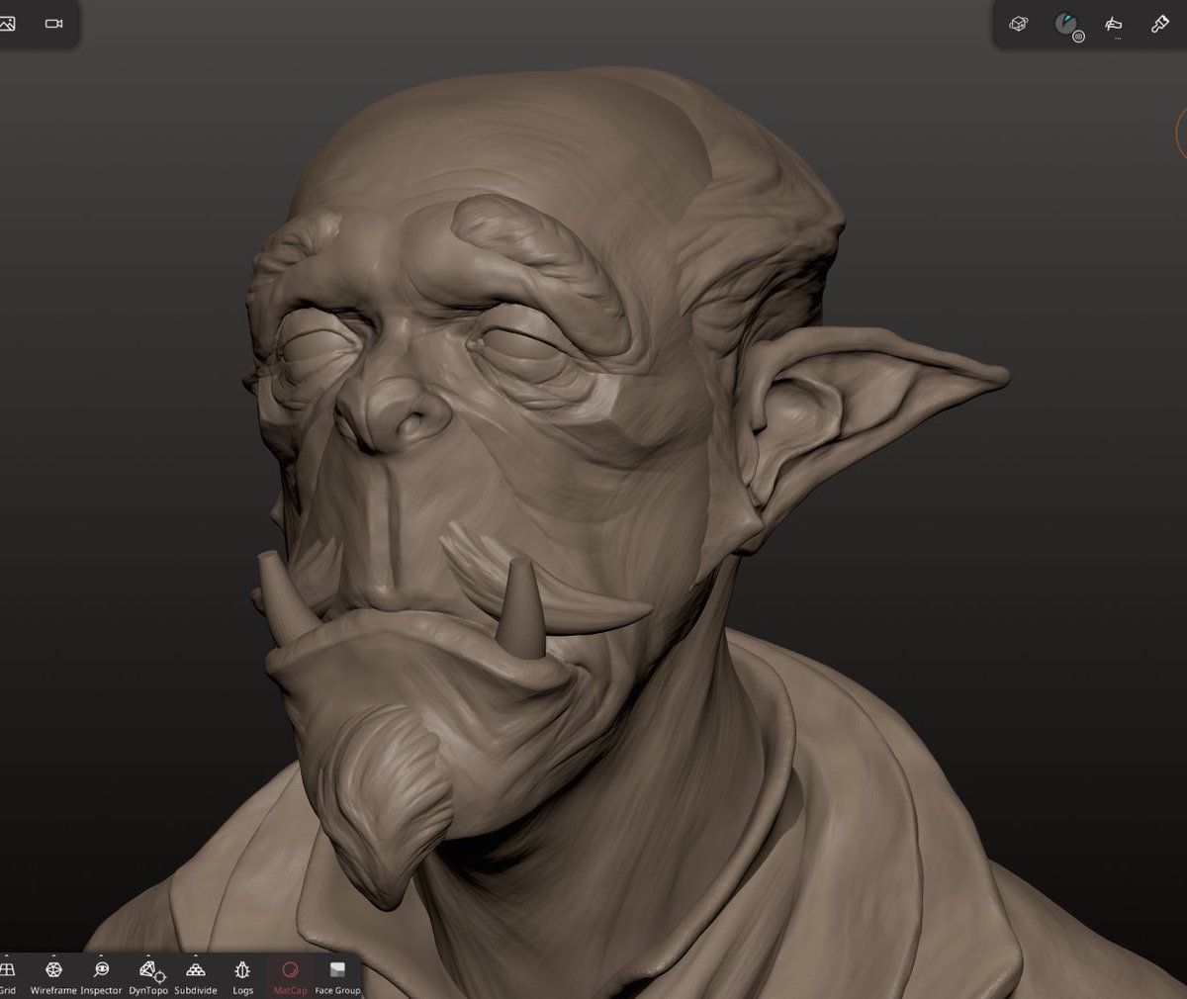
Task: Expand the caret above Wireframe
Action: point(53,956)
